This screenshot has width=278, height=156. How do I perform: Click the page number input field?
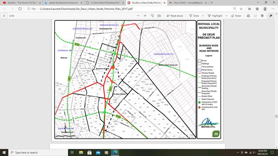click(4, 16)
